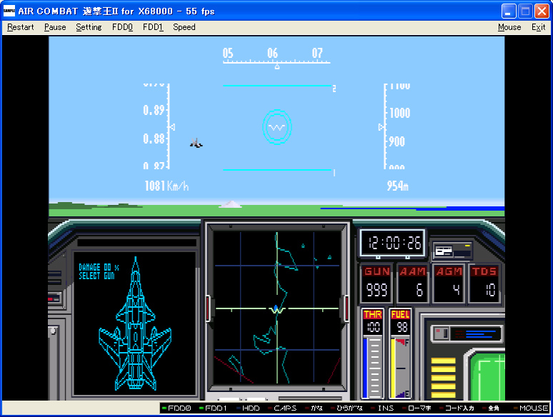The image size is (553, 417).
Task: Click the enemy jet in the sky
Action: (x=196, y=144)
